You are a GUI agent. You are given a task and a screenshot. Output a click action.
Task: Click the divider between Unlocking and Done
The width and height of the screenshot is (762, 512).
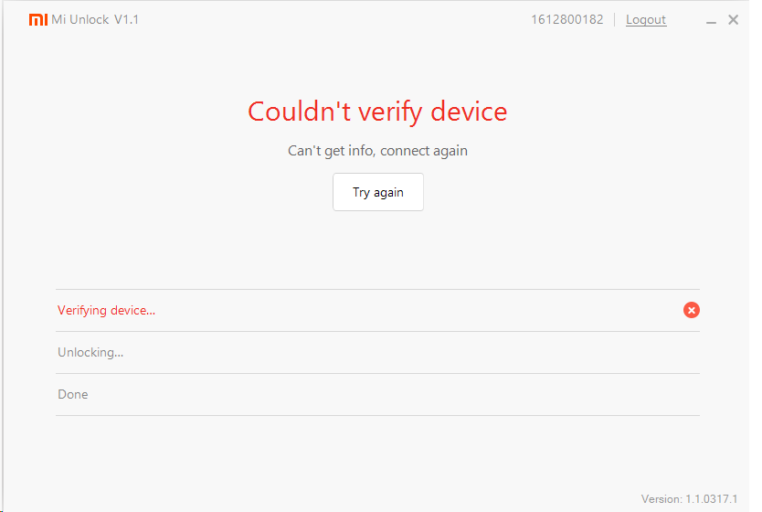(377, 374)
